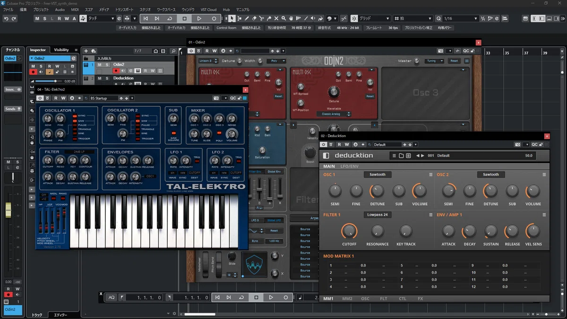This screenshot has width=567, height=319.
Task: Open the MIDI menu
Action: point(75,9)
